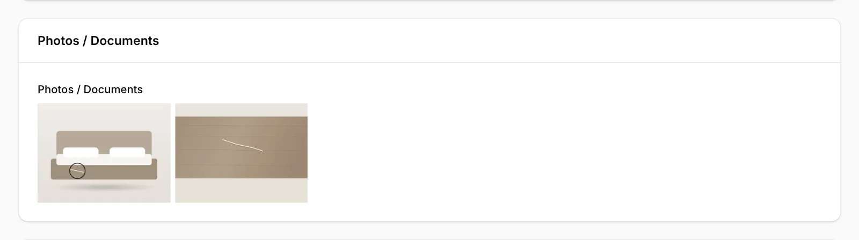Click the smaller Photos / Documents field label
Viewport: 859px width, 240px height.
(90, 89)
